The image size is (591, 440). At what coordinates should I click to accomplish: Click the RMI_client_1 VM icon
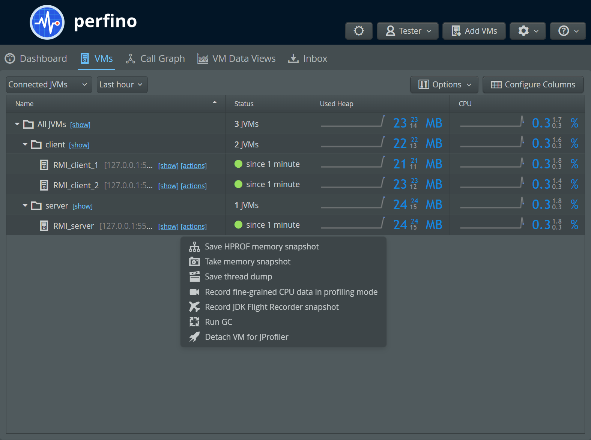pos(44,165)
